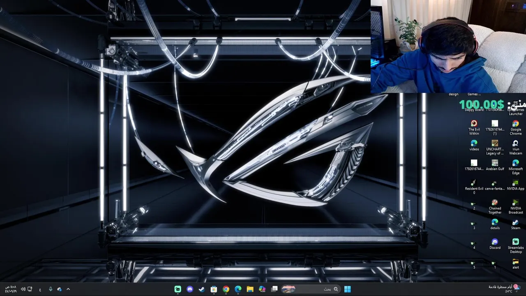This screenshot has width=526, height=296.
Task: Open Steam from the taskbar
Action: [x=201, y=289]
